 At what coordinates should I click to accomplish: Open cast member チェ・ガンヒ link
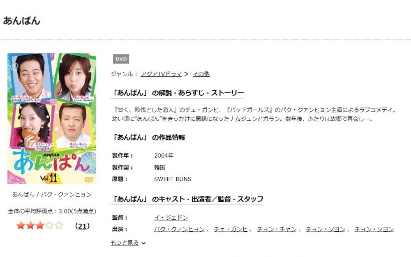click(231, 229)
